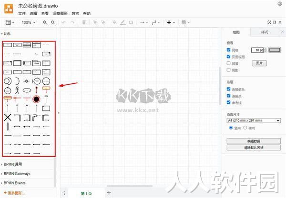Open the 编辑 menu
This screenshot has height=198, width=286.
33,13
